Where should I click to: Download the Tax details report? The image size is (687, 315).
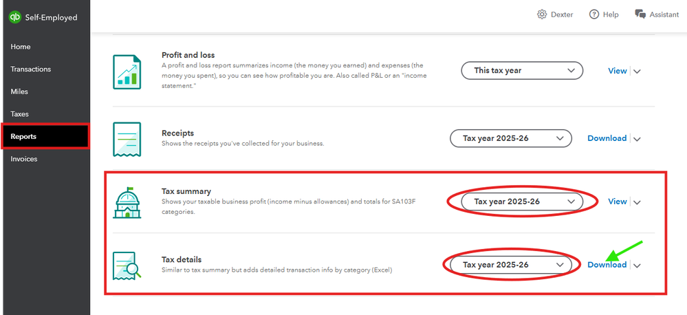pos(607,265)
